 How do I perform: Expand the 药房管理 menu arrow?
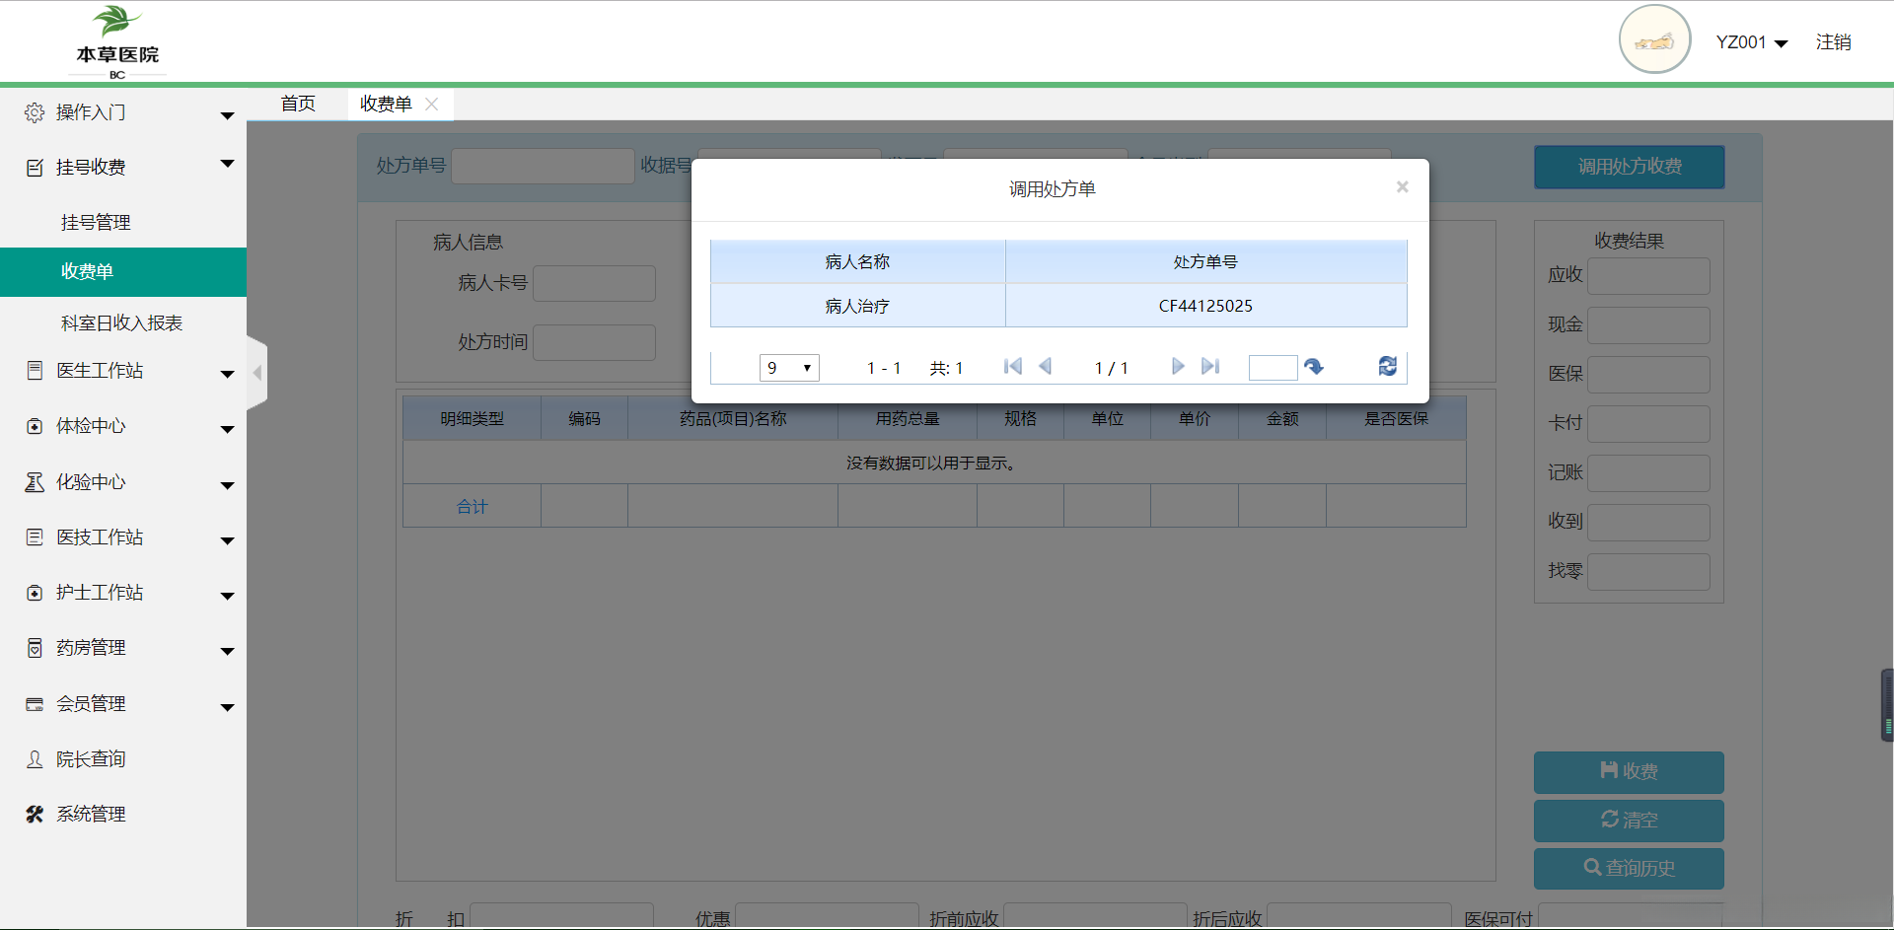tap(227, 651)
